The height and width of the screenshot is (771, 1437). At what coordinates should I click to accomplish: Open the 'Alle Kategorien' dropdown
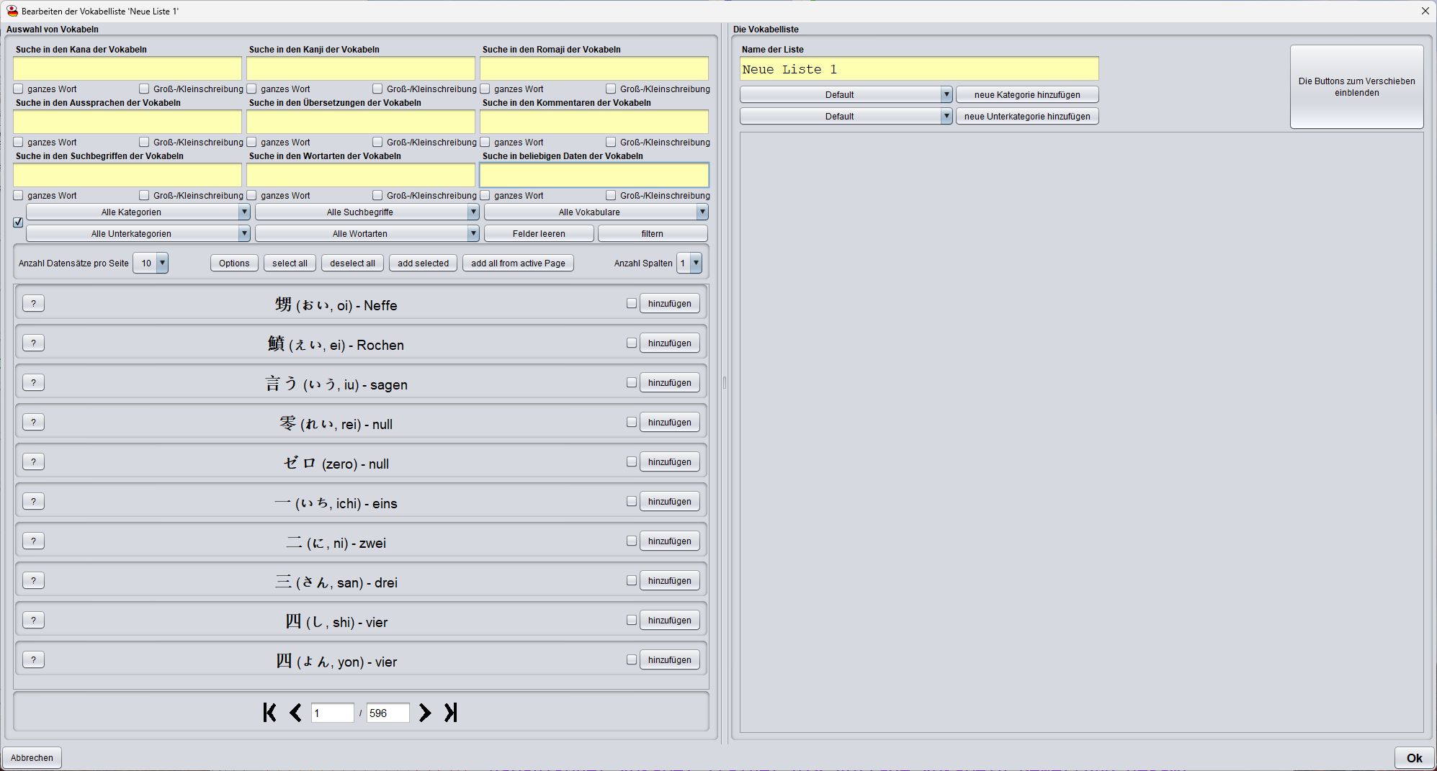(138, 212)
